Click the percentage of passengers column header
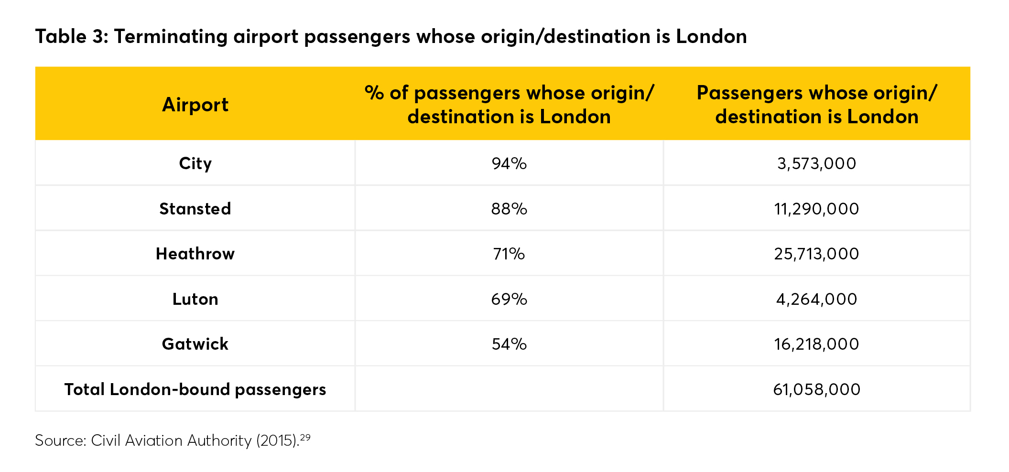Screen dimensions: 1009x472 coord(509,105)
